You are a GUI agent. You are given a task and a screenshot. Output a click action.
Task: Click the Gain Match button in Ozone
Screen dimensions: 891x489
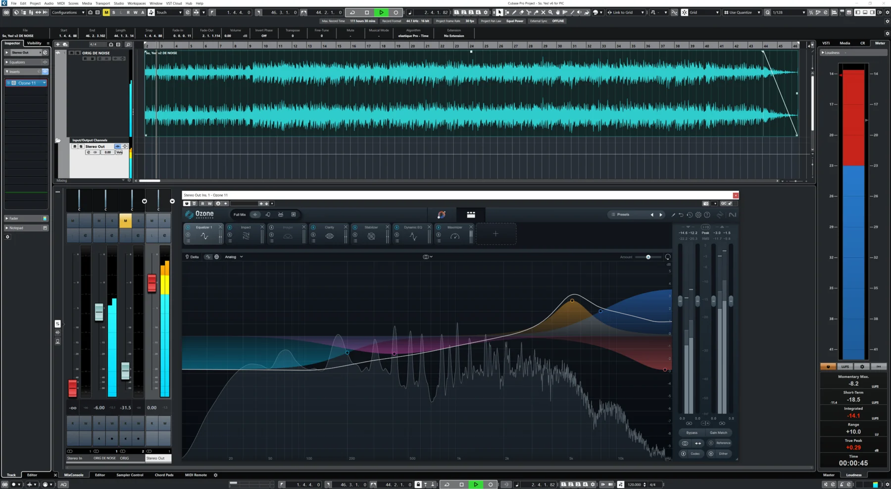coord(718,433)
